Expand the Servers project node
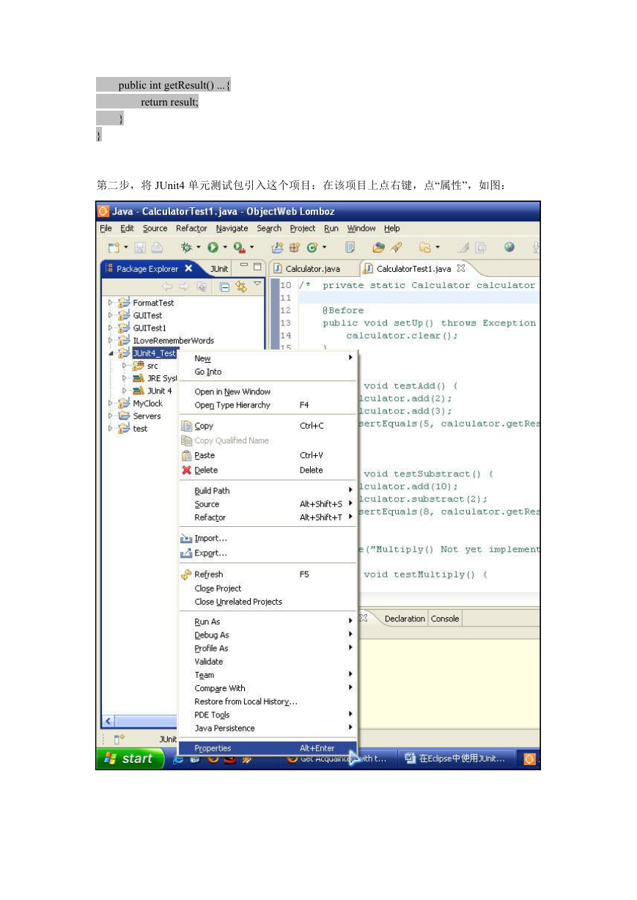This screenshot has height=900, width=637. (x=111, y=416)
